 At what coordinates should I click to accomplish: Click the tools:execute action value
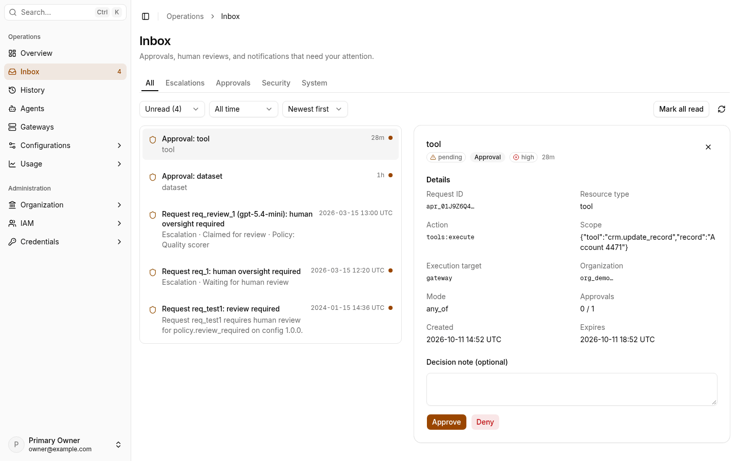450,237
